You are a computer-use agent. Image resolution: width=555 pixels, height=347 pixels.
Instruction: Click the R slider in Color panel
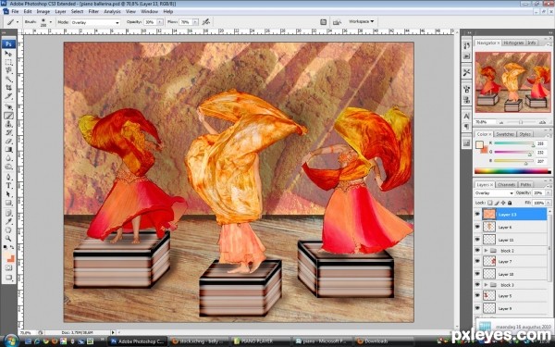click(514, 143)
